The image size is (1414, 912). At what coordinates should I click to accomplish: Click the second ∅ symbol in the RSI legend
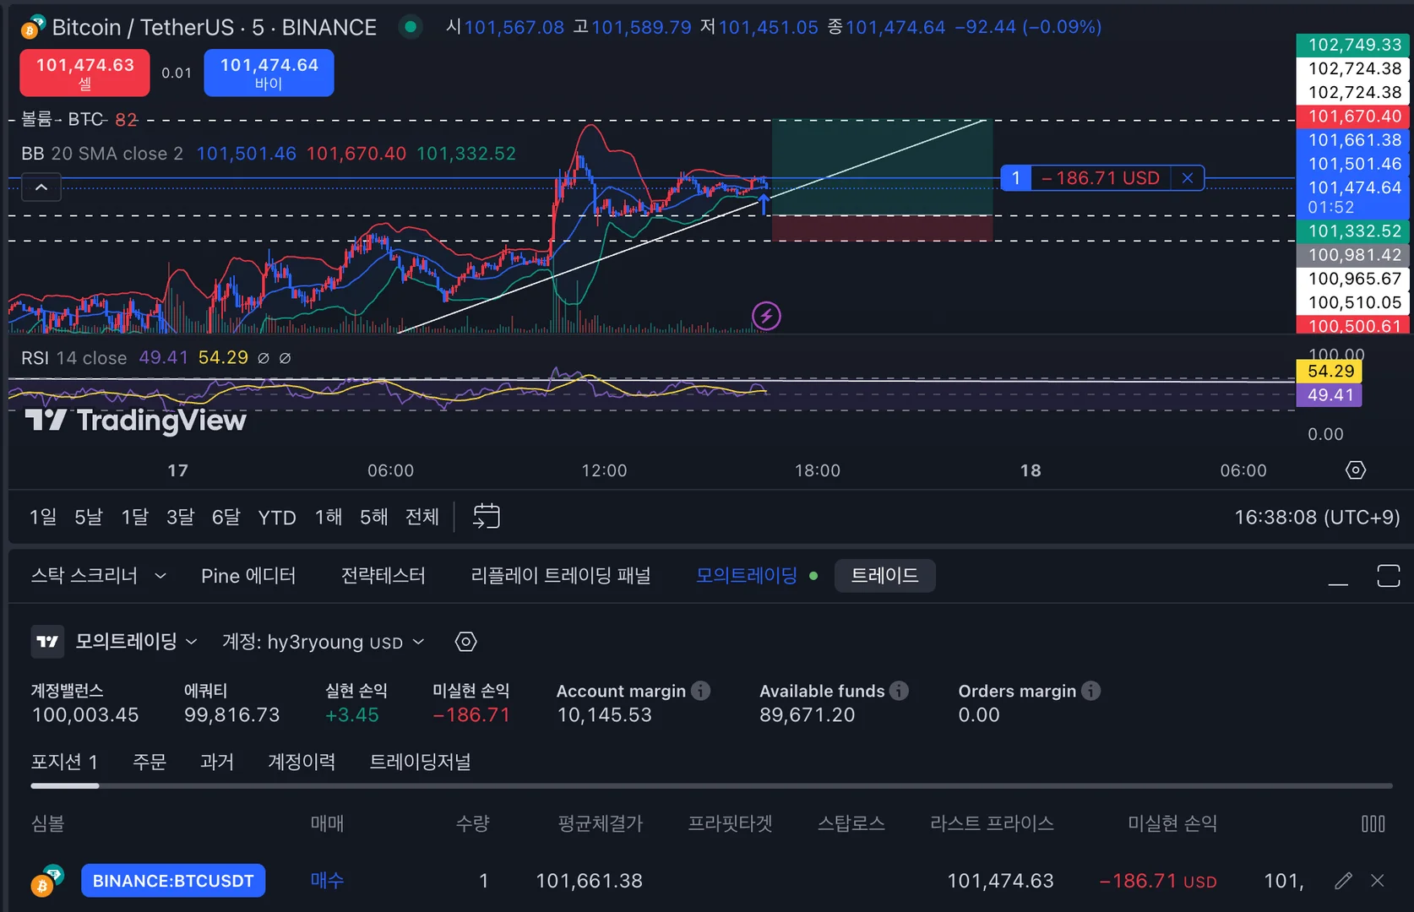coord(286,358)
